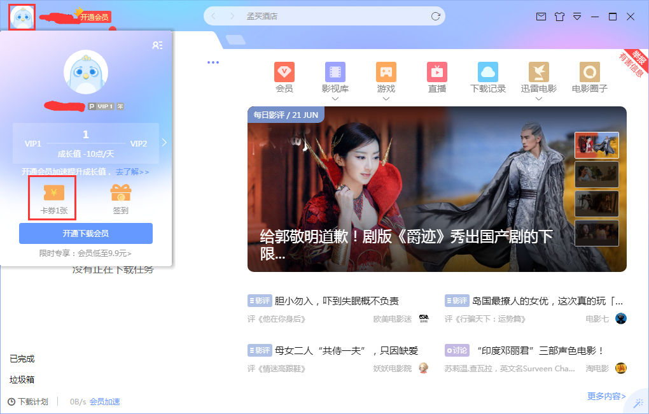Screen dimensions: 649x414
Task: Go back with the browser back arrow
Action: [x=214, y=16]
